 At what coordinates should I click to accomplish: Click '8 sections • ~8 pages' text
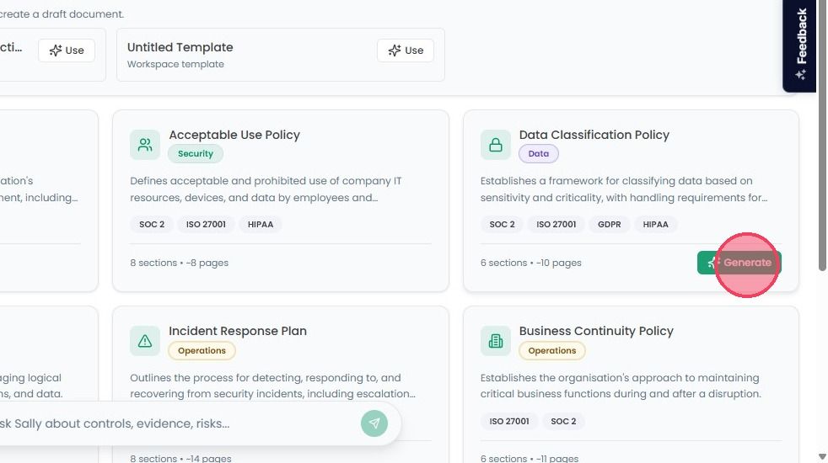(x=179, y=263)
